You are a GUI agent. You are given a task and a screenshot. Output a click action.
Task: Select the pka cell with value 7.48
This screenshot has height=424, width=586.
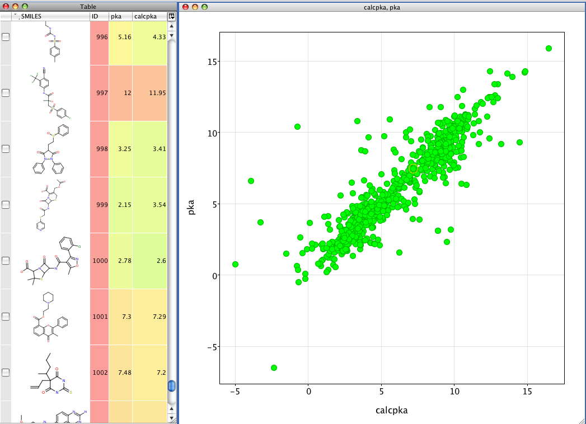tap(121, 373)
